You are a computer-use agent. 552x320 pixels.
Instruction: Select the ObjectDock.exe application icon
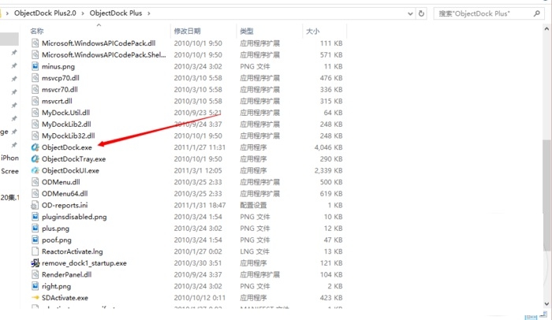tap(35, 147)
